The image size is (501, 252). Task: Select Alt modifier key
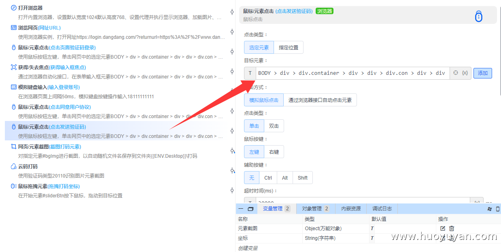(285, 178)
